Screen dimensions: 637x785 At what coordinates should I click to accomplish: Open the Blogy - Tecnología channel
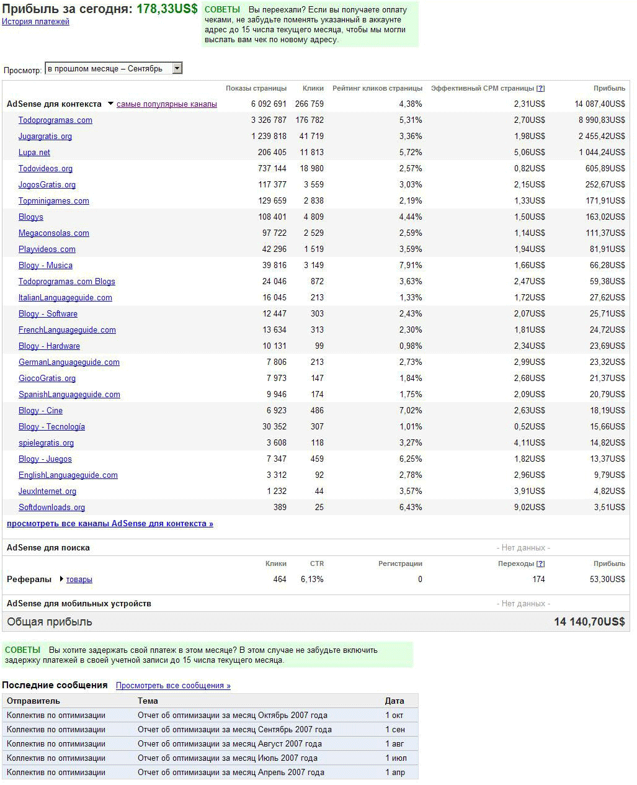tap(51, 427)
